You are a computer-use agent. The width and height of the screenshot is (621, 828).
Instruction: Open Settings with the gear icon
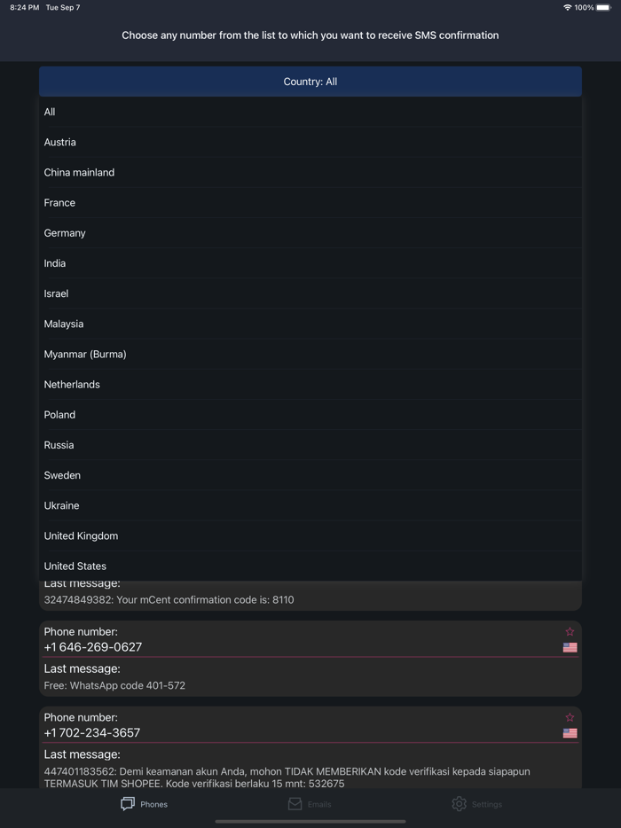(459, 804)
